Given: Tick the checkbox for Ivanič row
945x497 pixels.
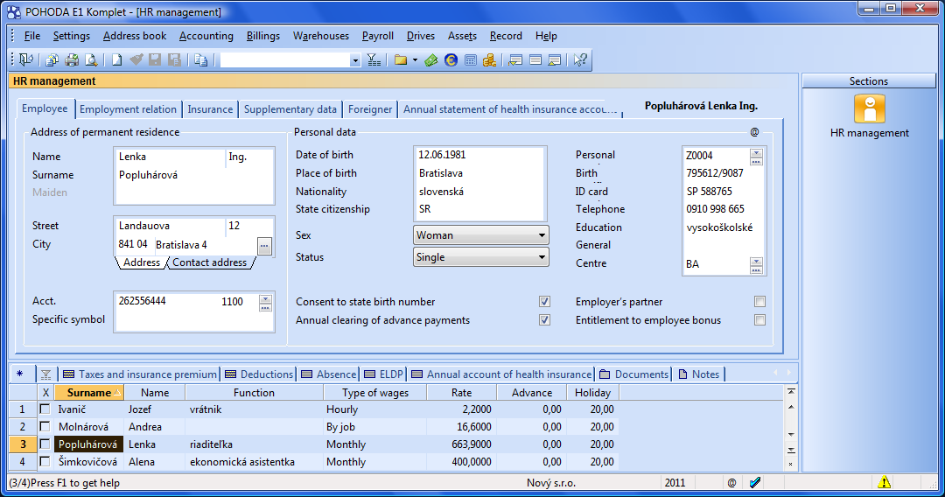Looking at the screenshot, I should pos(45,409).
